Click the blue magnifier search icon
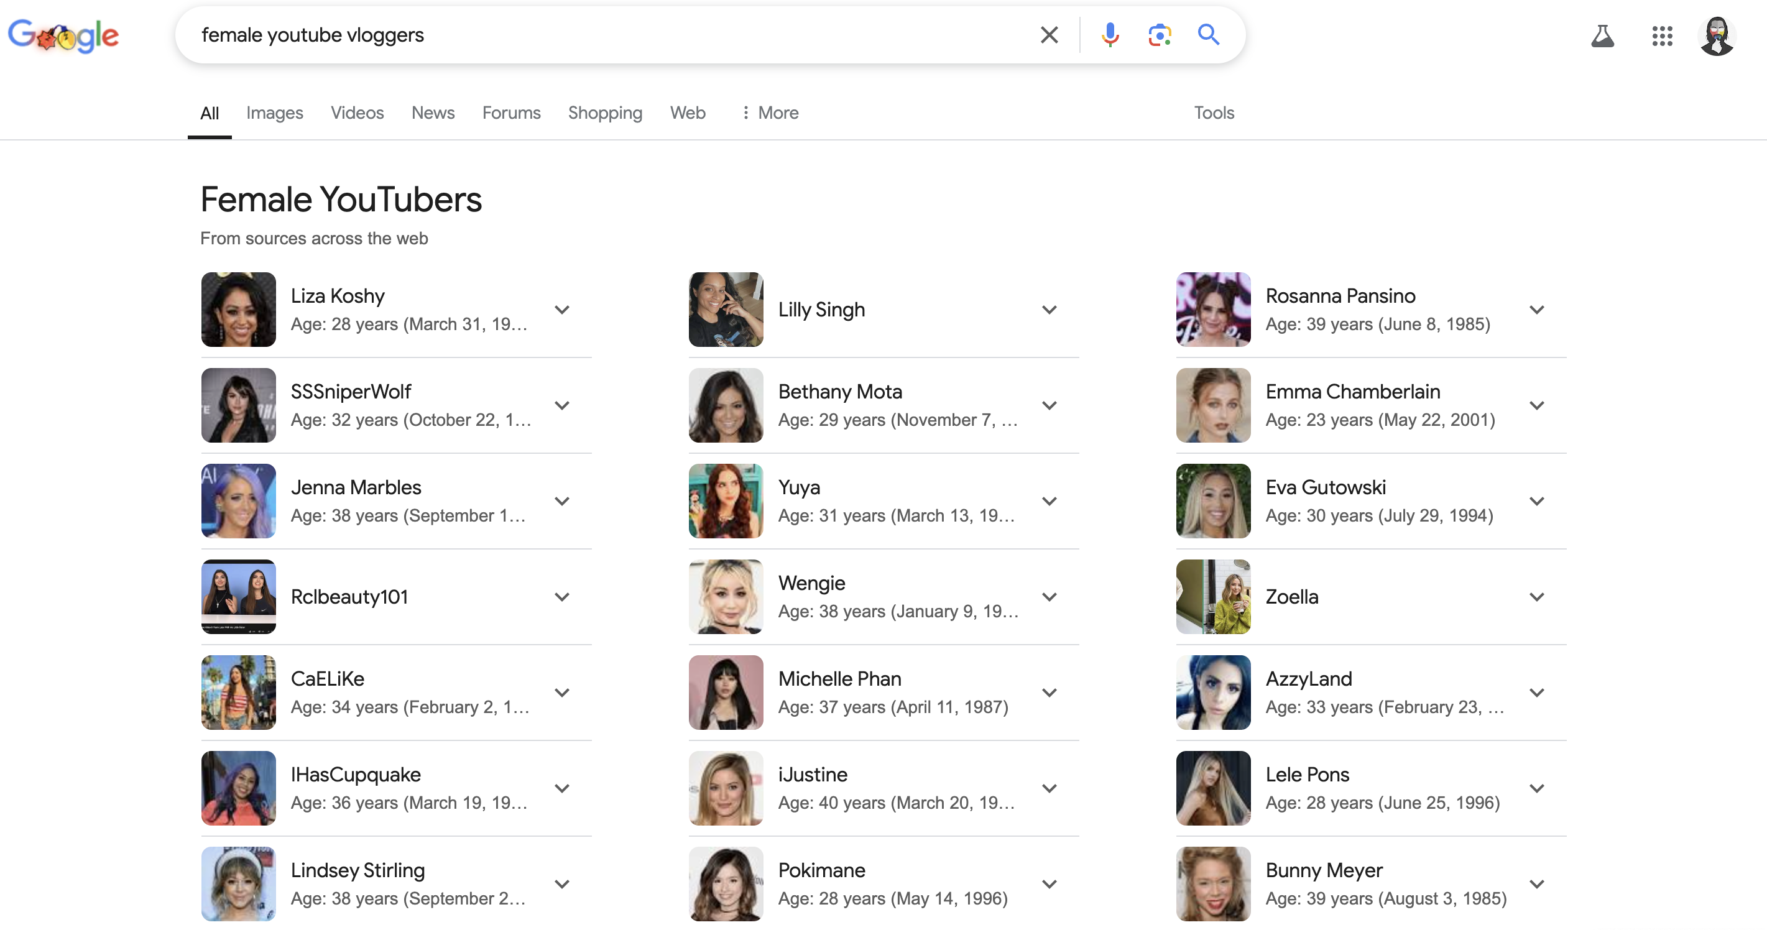The height and width of the screenshot is (930, 1767). click(x=1208, y=35)
